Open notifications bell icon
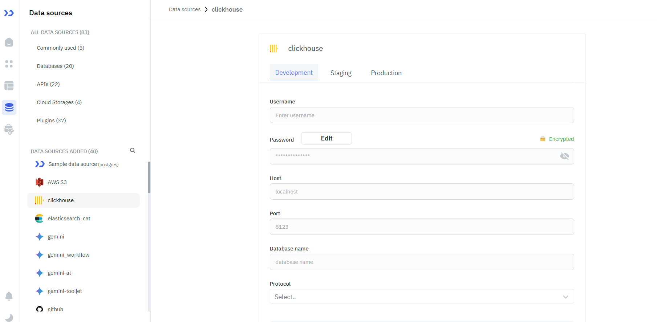 (9, 296)
